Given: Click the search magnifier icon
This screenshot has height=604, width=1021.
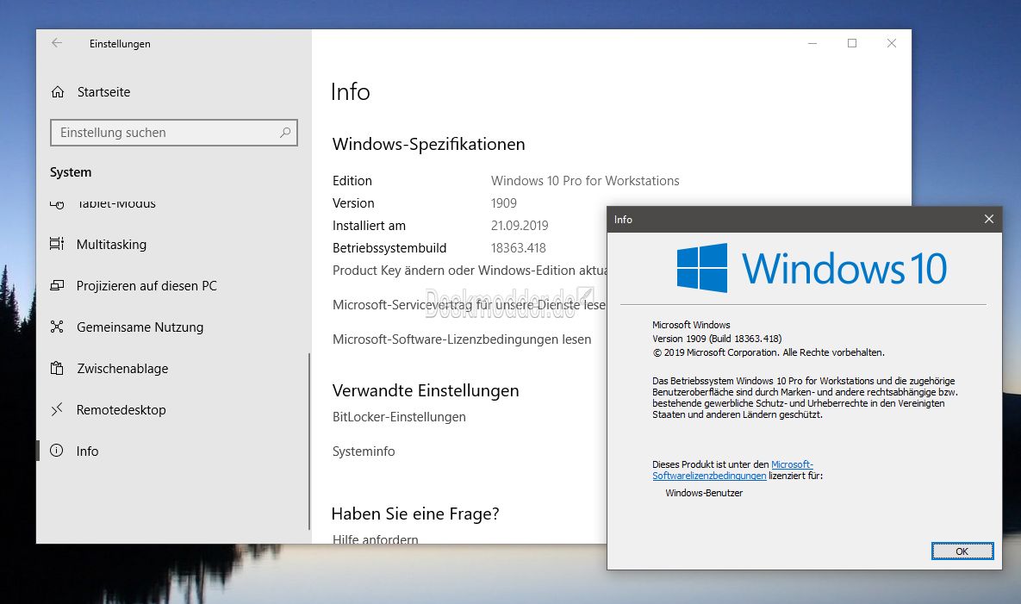Looking at the screenshot, I should [x=285, y=132].
